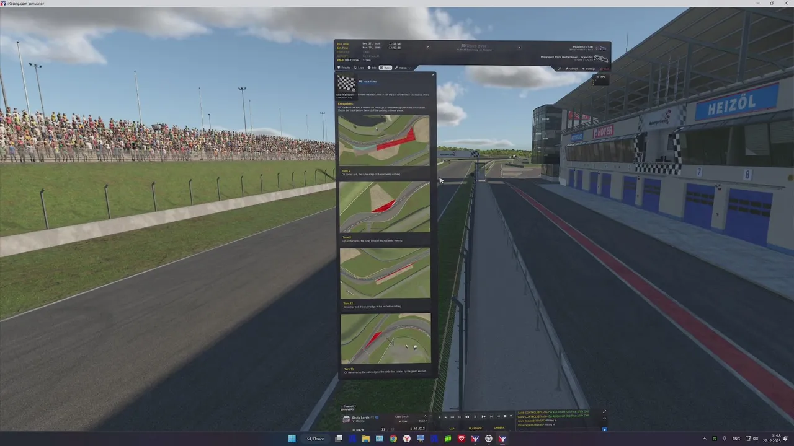Open the Garage
The width and height of the screenshot is (794, 446).
pyautogui.click(x=571, y=69)
